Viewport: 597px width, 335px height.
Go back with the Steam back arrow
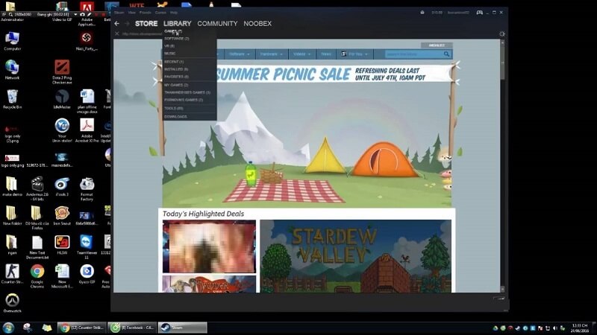(x=117, y=24)
